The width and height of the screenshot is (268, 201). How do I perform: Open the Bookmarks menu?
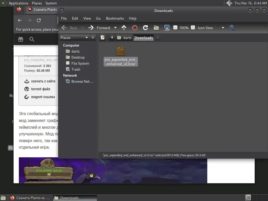click(x=115, y=18)
